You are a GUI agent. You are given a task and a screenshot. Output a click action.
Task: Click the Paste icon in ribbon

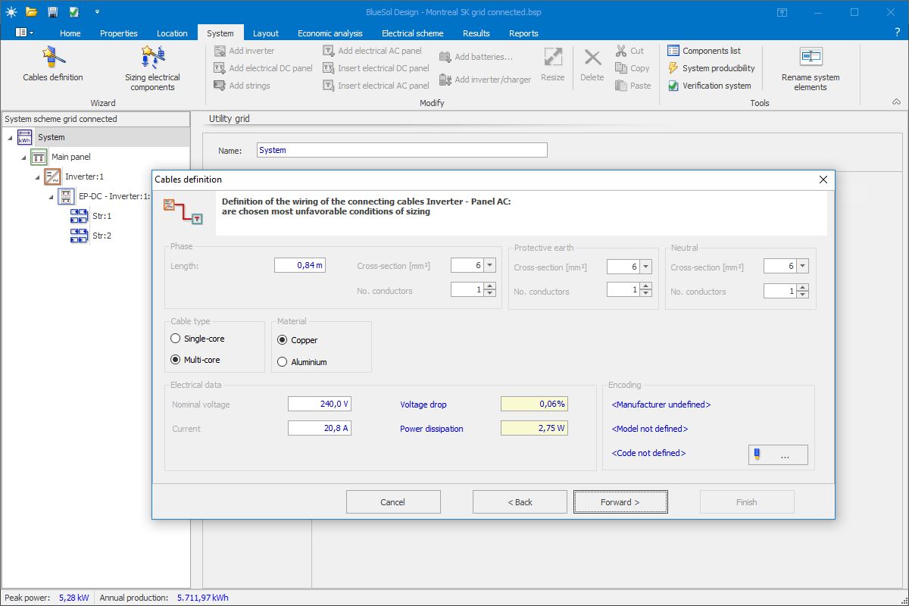tap(621, 86)
